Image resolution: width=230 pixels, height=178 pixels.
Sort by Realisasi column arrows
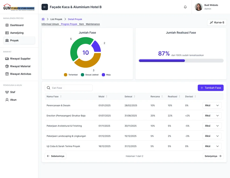tap(180, 96)
